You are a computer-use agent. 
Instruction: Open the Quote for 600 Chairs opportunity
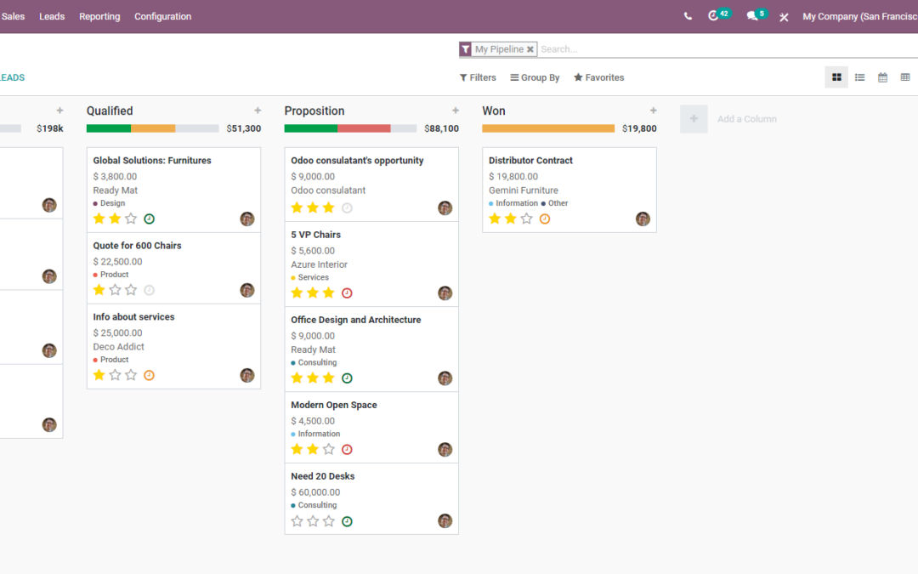tap(137, 246)
